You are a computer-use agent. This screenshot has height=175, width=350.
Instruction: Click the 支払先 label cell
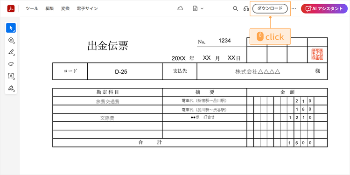click(180, 71)
